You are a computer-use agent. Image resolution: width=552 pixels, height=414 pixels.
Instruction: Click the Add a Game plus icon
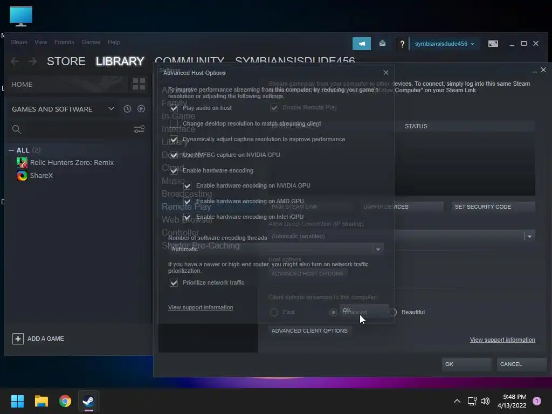coord(18,339)
